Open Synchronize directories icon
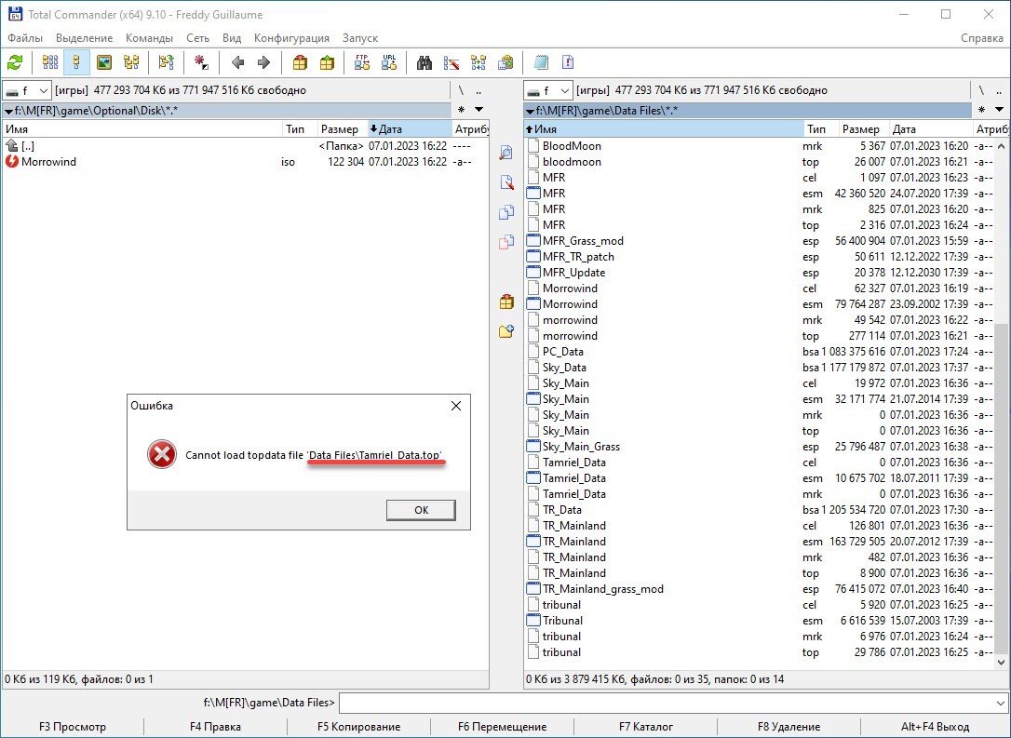 (479, 62)
